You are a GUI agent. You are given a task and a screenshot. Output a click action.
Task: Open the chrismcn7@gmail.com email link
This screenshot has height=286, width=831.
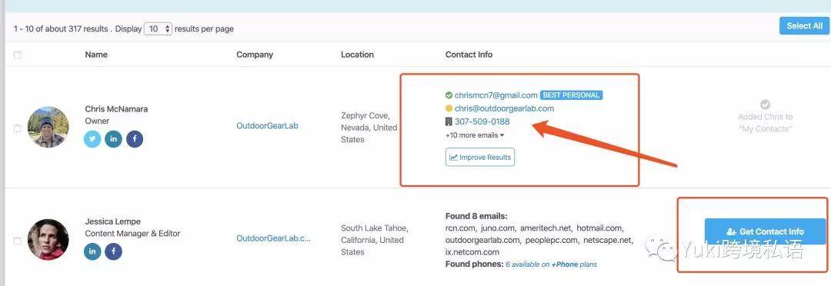click(x=496, y=95)
